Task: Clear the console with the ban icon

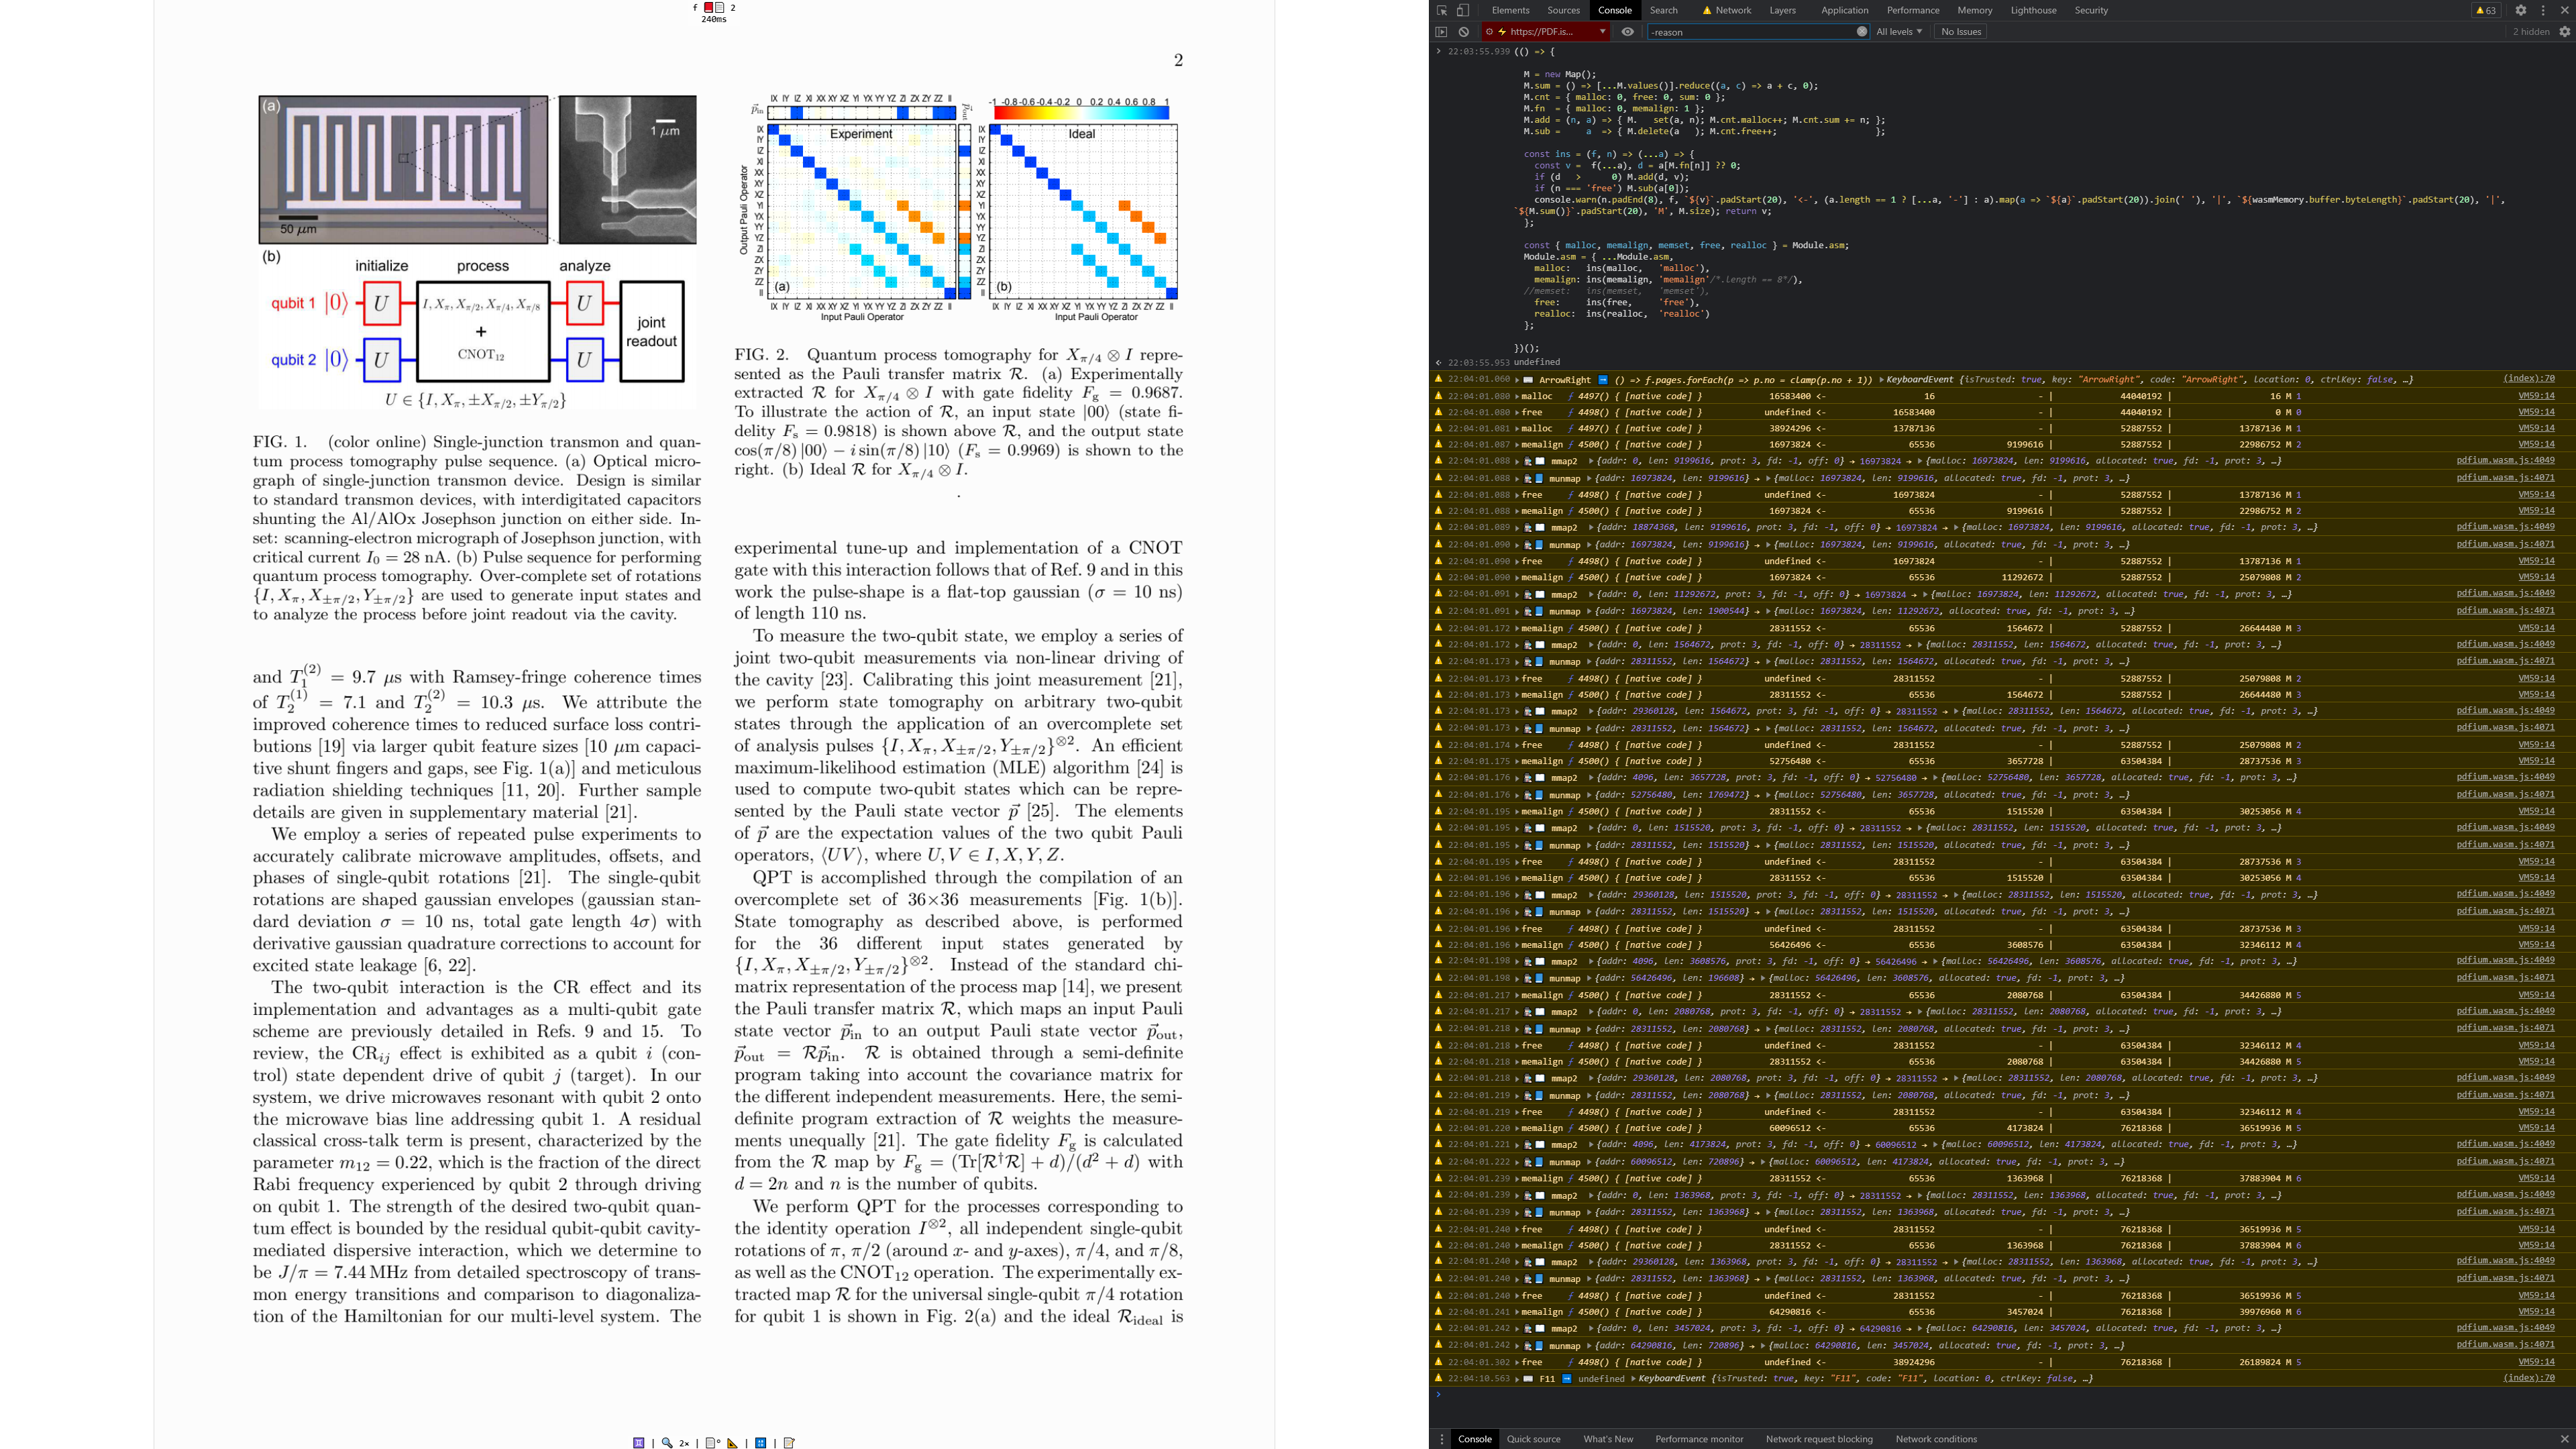Action: pyautogui.click(x=1464, y=32)
